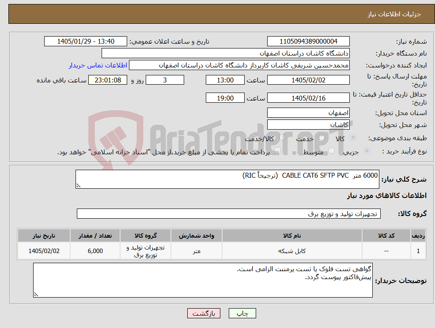The height and width of the screenshot is (328, 435).
Task: Click the validity time 19:00 field
Action: coord(225,98)
